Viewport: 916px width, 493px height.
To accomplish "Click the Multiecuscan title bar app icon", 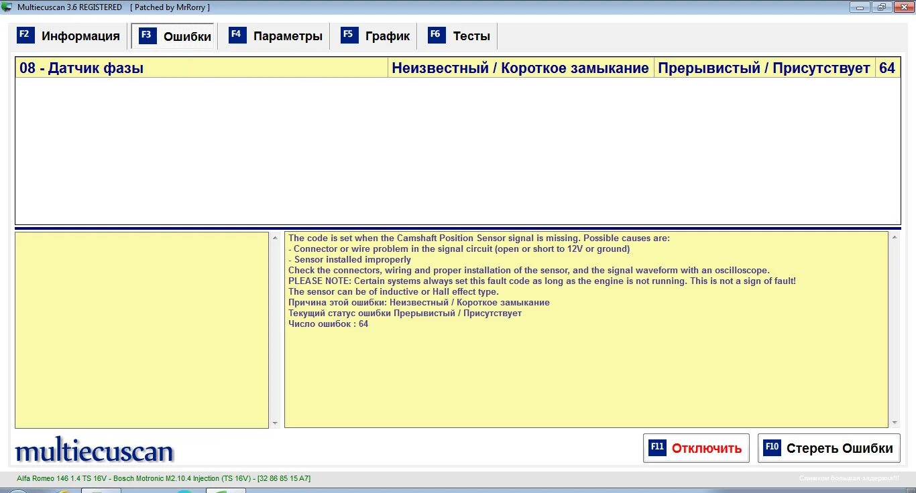I will (x=7, y=7).
